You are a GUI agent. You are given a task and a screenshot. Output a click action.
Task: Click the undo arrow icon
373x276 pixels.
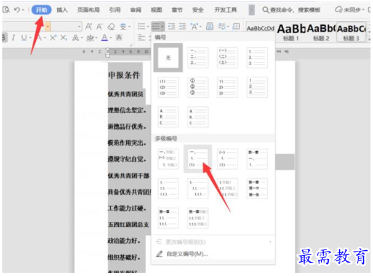click(x=17, y=10)
